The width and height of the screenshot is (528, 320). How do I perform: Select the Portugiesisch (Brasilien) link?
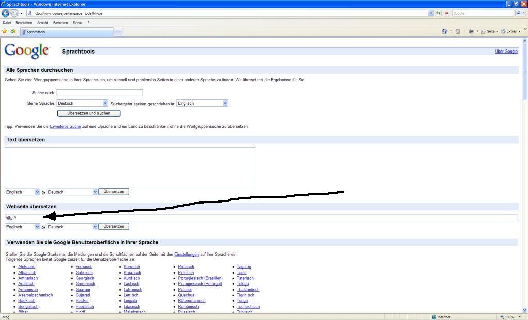tap(201, 278)
